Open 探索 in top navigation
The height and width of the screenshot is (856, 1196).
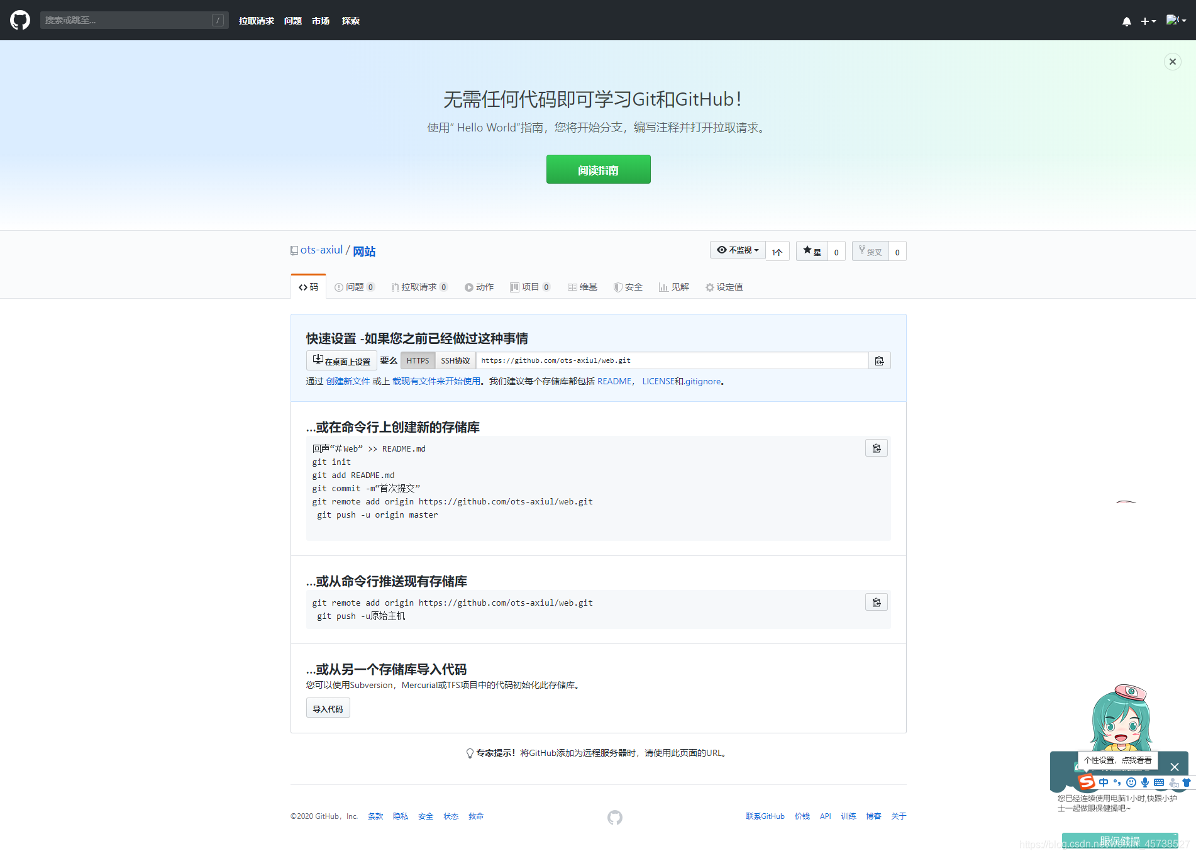[x=351, y=21]
